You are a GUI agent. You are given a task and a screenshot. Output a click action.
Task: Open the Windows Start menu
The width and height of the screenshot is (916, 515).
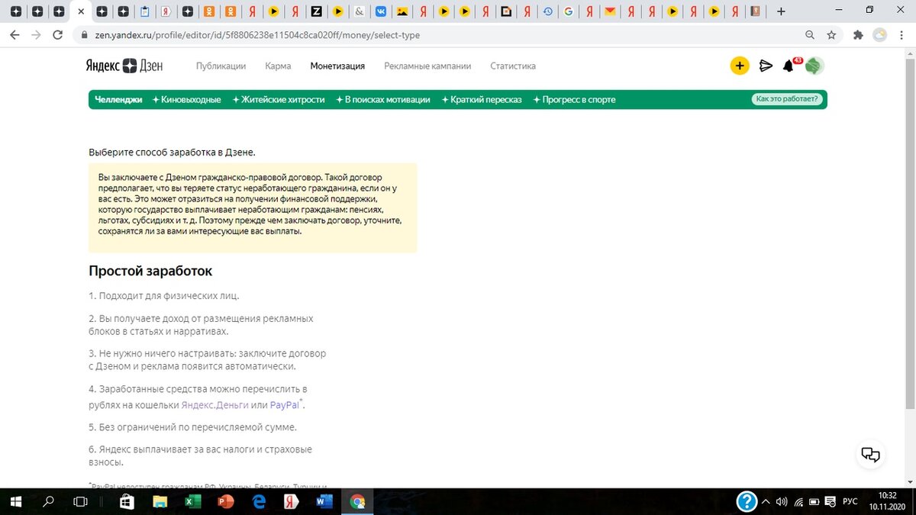(x=15, y=501)
